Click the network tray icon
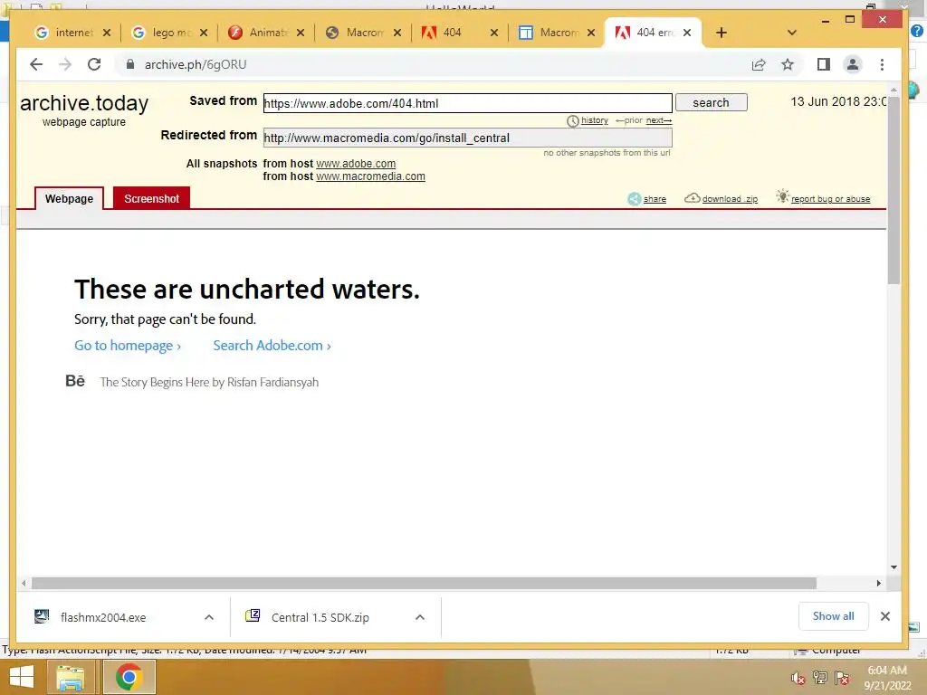Image resolution: width=927 pixels, height=695 pixels. pyautogui.click(x=820, y=678)
